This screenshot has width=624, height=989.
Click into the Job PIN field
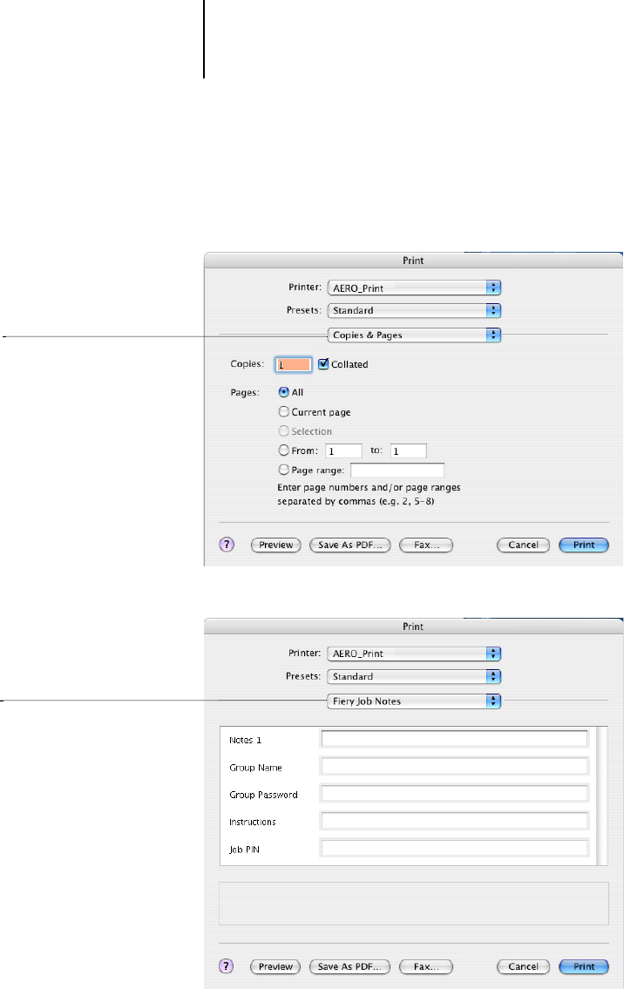[x=454, y=848]
